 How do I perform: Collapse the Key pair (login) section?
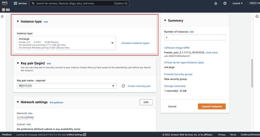click(18, 63)
